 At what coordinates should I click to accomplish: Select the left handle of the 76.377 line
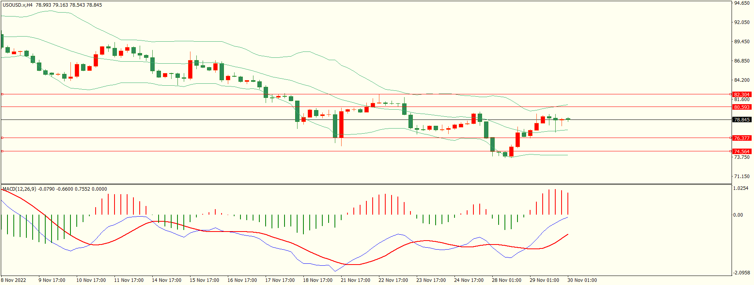click(2, 138)
